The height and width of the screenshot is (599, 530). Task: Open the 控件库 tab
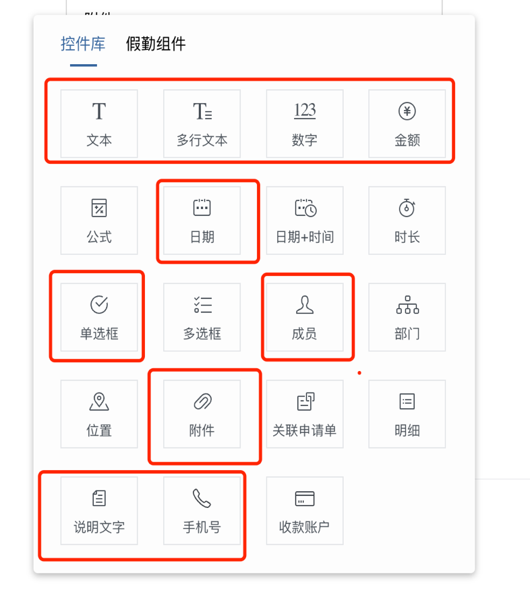(83, 44)
